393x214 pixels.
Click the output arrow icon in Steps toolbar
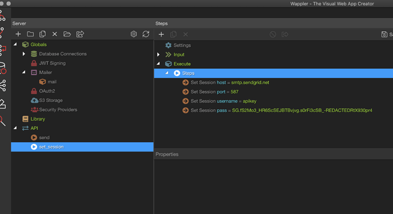[x=285, y=34]
